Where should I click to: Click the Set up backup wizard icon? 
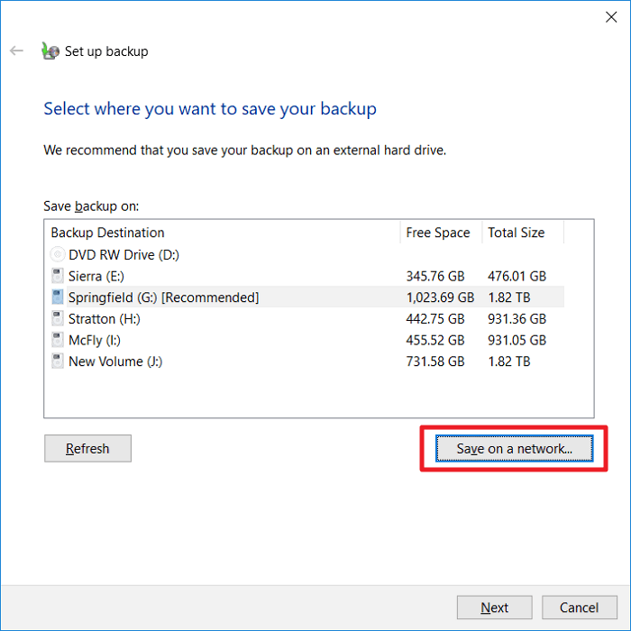coord(50,51)
